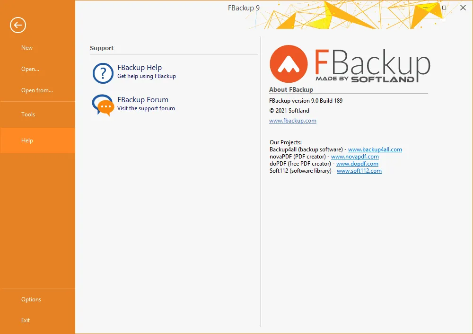Select Open from... in the sidebar

pyautogui.click(x=36, y=90)
